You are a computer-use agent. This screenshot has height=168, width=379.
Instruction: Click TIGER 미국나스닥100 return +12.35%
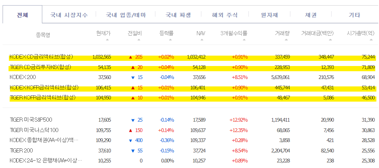[238, 130]
